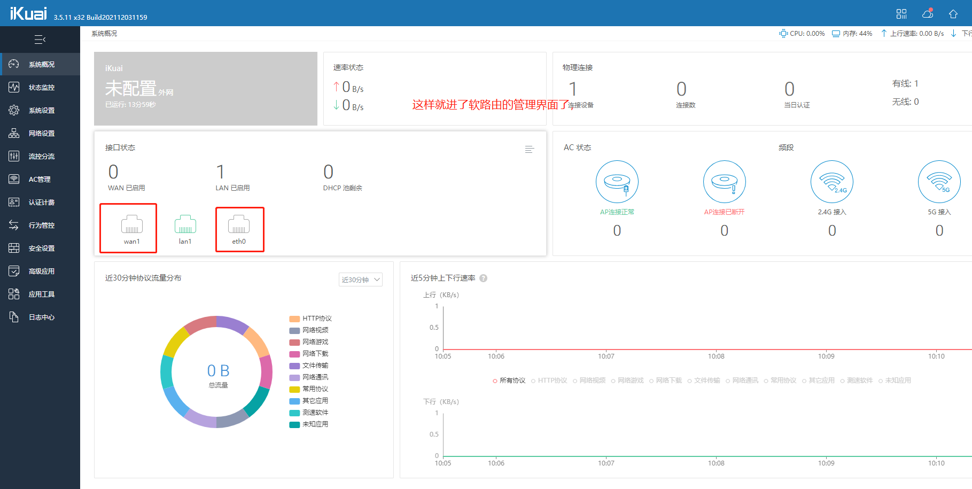Toggle 网络下载 series in the line chart legend
This screenshot has height=489, width=972.
pyautogui.click(x=666, y=381)
